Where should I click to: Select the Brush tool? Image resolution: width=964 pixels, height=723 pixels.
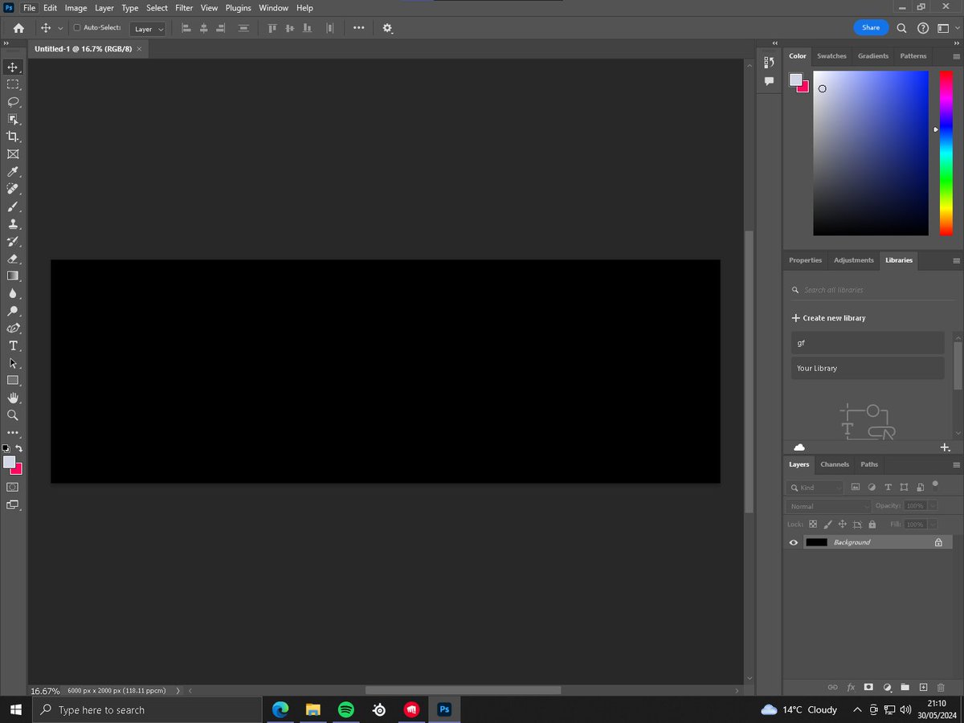click(x=13, y=206)
